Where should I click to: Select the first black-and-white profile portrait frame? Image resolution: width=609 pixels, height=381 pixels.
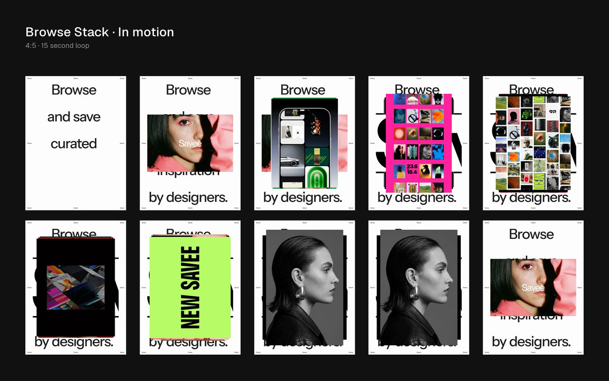click(304, 287)
